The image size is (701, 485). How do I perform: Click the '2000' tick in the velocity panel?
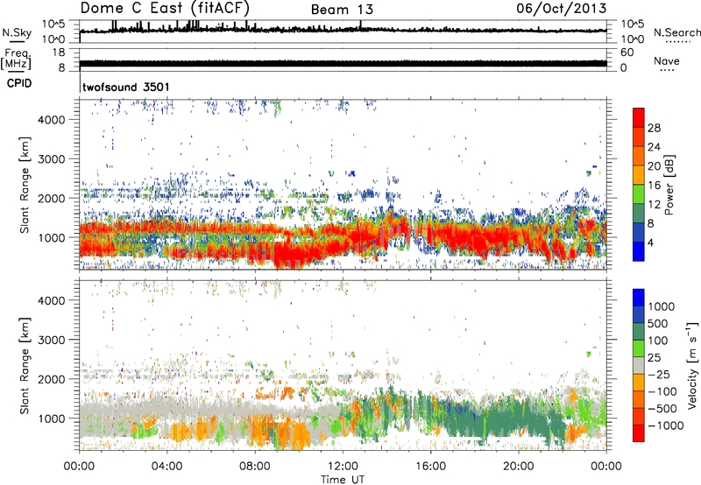(x=51, y=379)
